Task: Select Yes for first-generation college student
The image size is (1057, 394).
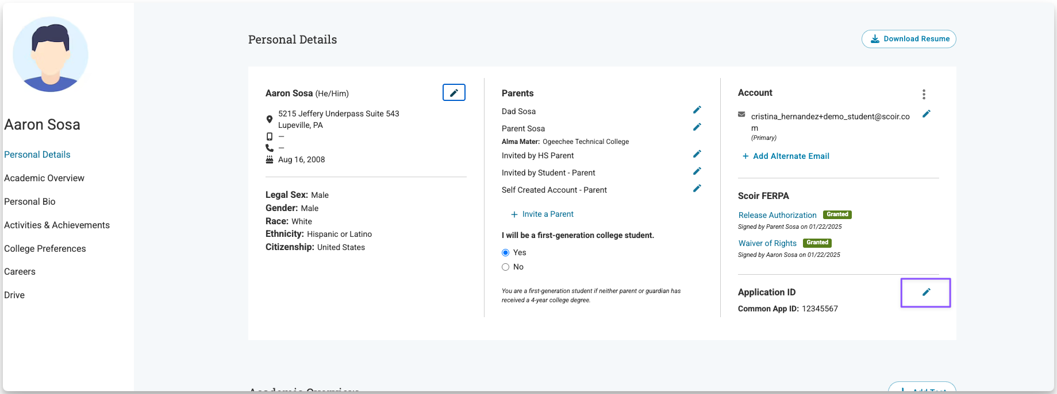Action: tap(506, 252)
